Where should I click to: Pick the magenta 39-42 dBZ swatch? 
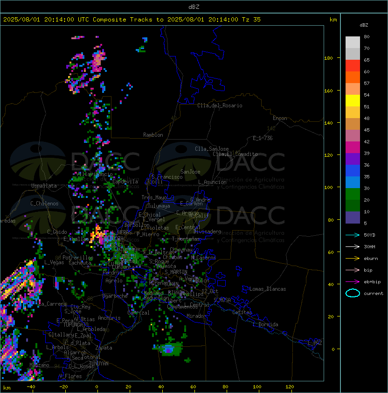tap(353, 147)
